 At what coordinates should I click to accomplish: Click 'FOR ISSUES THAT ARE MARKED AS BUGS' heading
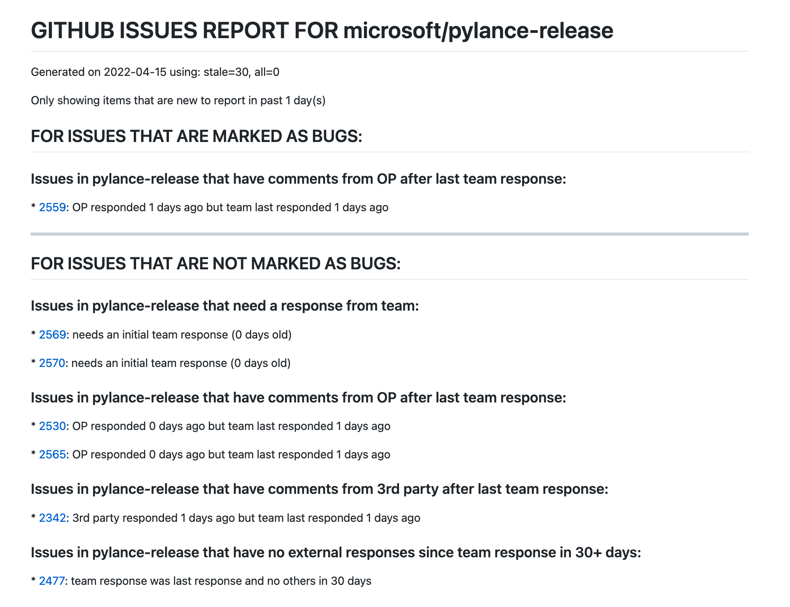(196, 136)
